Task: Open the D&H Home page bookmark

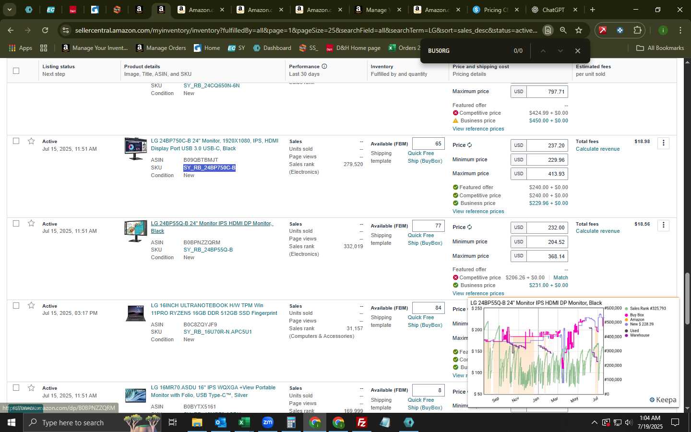Action: (x=353, y=48)
